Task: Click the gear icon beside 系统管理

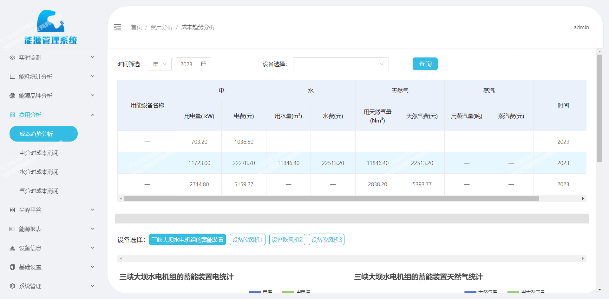Action: pyautogui.click(x=12, y=286)
